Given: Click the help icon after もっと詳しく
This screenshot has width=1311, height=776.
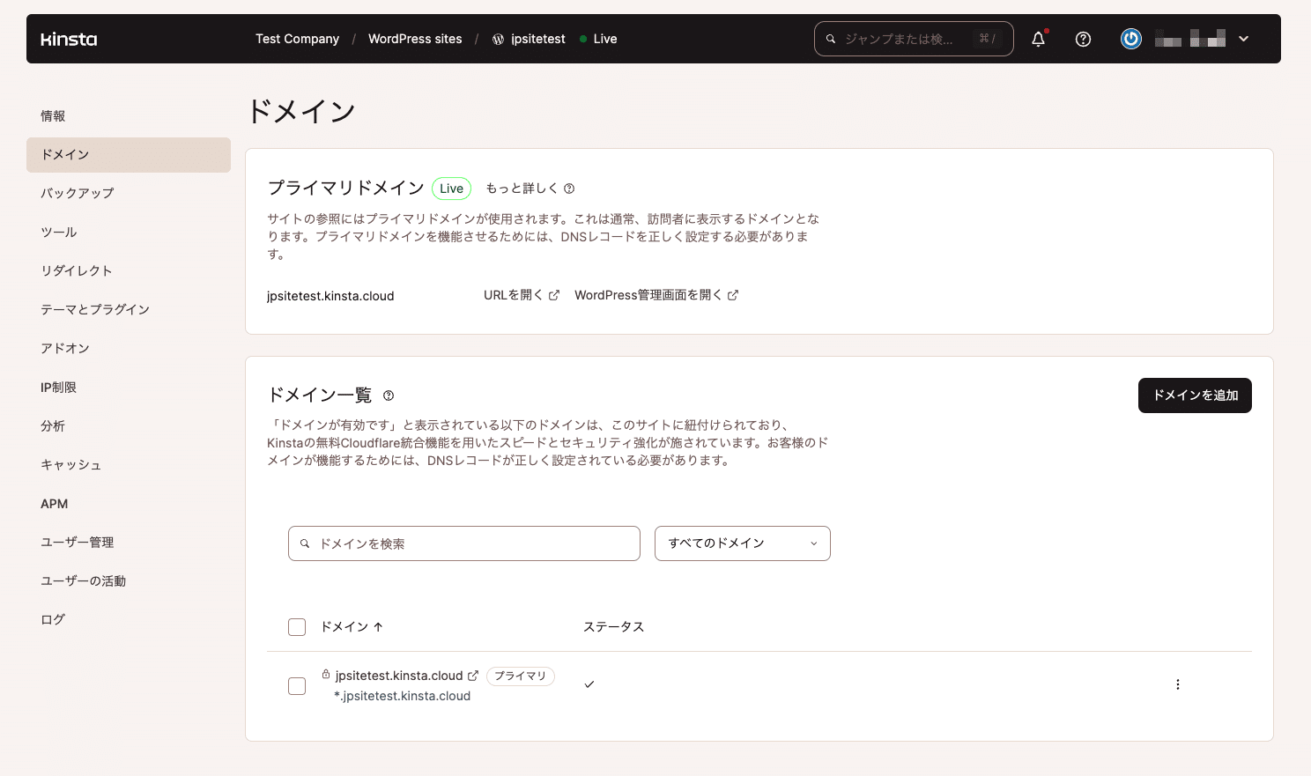Looking at the screenshot, I should (x=570, y=188).
